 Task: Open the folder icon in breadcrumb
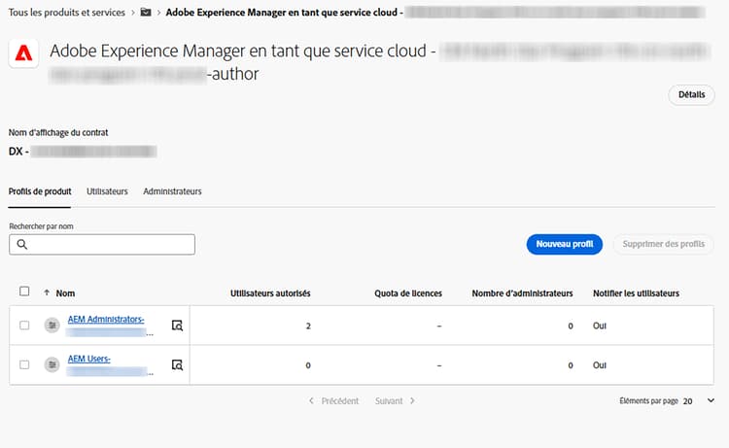(x=146, y=13)
